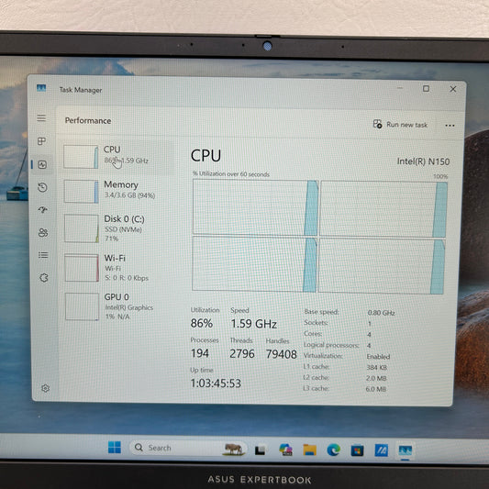The width and height of the screenshot is (489, 489).
Task: Select GPU 0 performance entry
Action: (x=117, y=306)
